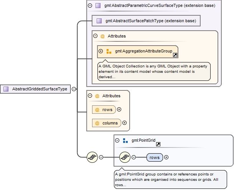Collapse the local Attributes box with rows

90,96
